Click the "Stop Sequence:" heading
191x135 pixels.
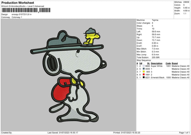click(144, 60)
